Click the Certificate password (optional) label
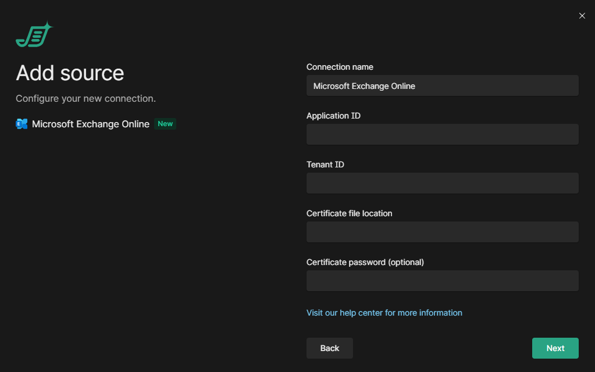The height and width of the screenshot is (372, 595). tap(365, 262)
